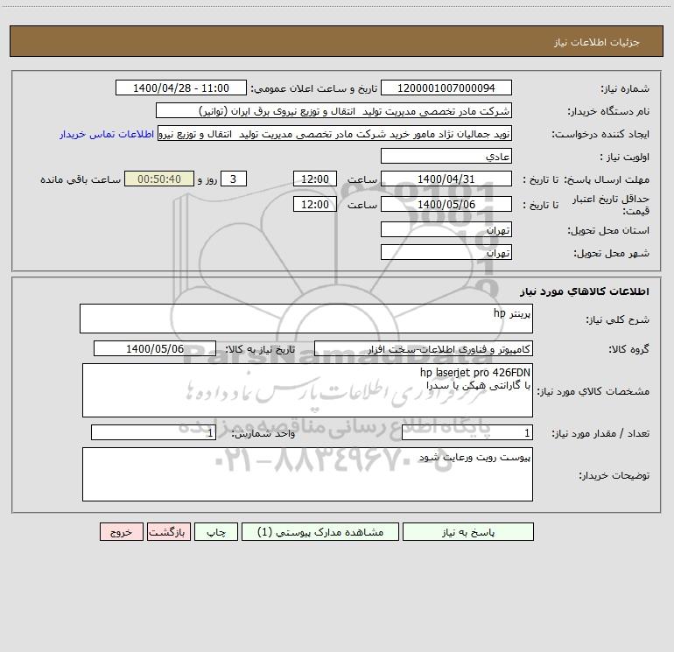Click the جزئیات اطلاعات نیاز header title
This screenshot has width=674, height=652.
click(597, 42)
